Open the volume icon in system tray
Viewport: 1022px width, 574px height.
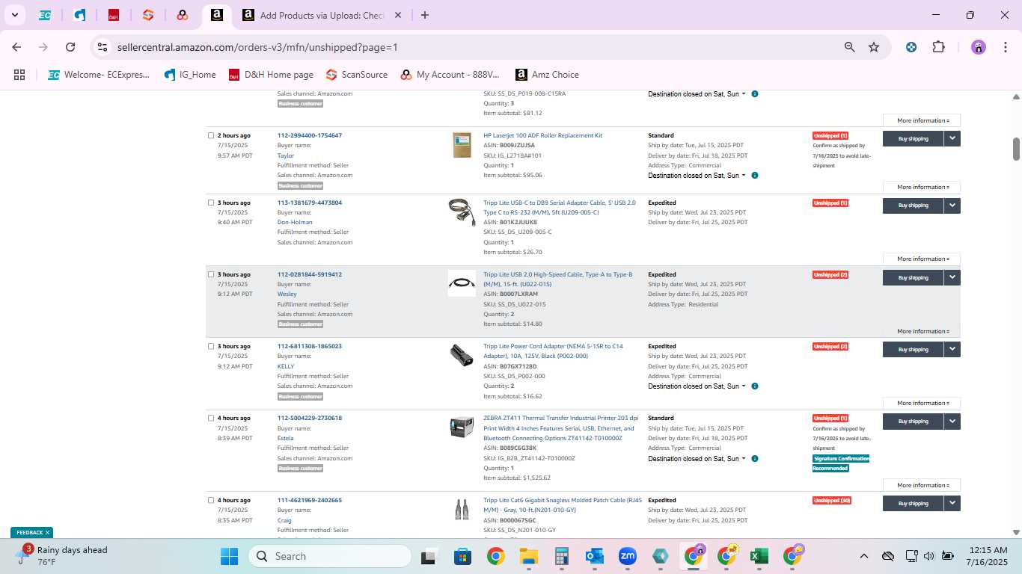(929, 556)
